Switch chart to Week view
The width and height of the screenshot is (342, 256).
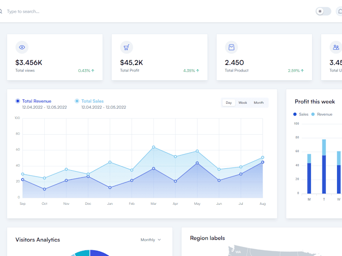coord(243,102)
